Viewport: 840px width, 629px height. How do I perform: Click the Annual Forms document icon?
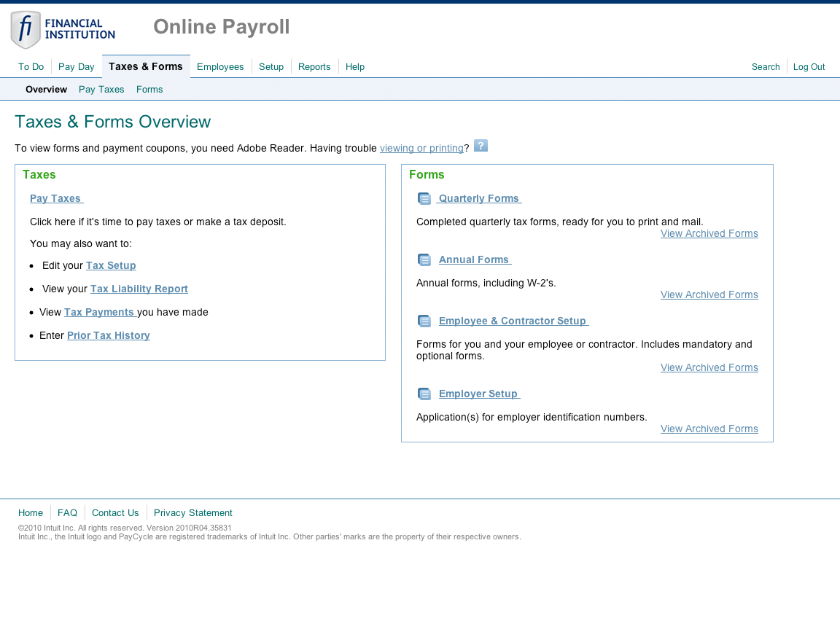(x=424, y=259)
